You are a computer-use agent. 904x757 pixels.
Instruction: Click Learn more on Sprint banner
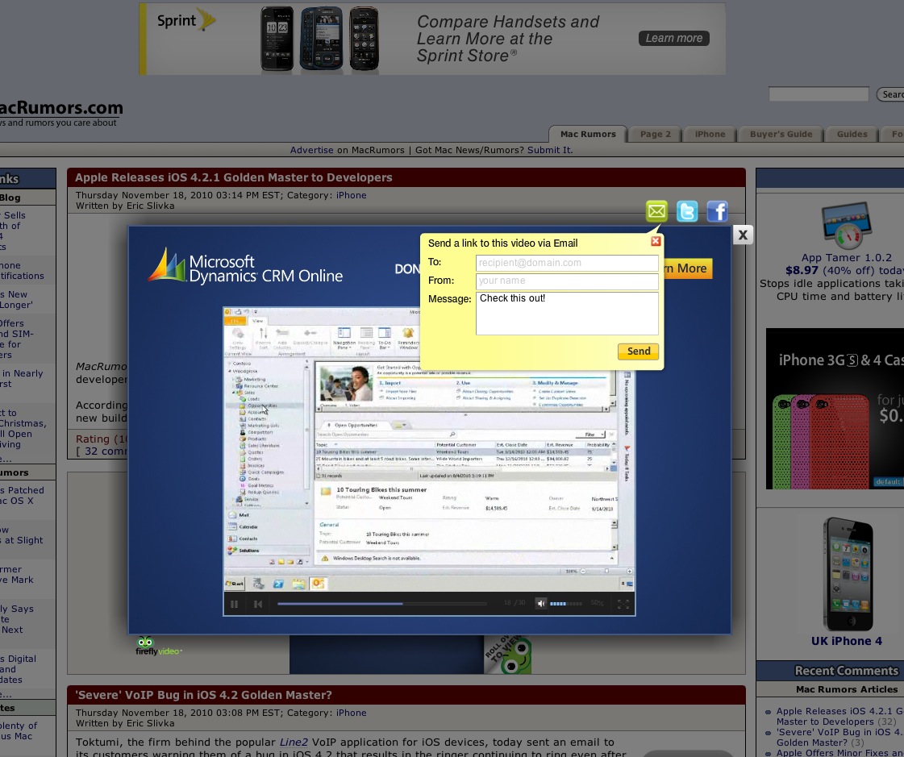coord(673,38)
